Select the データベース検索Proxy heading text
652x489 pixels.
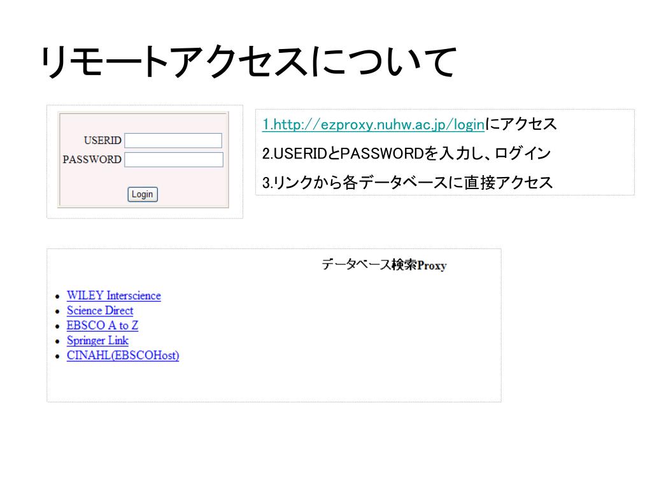click(384, 265)
